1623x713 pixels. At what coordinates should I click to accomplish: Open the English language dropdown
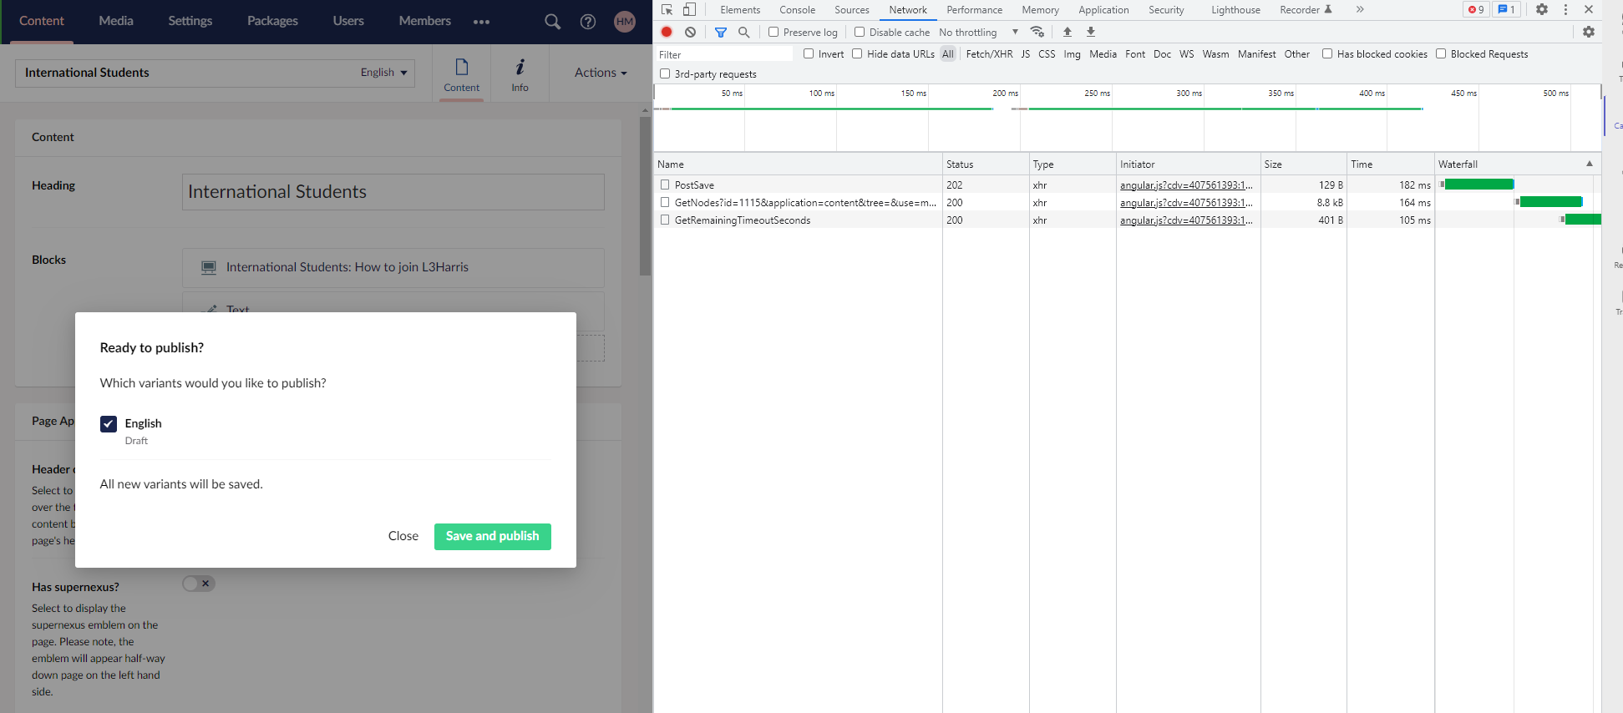[x=384, y=73]
